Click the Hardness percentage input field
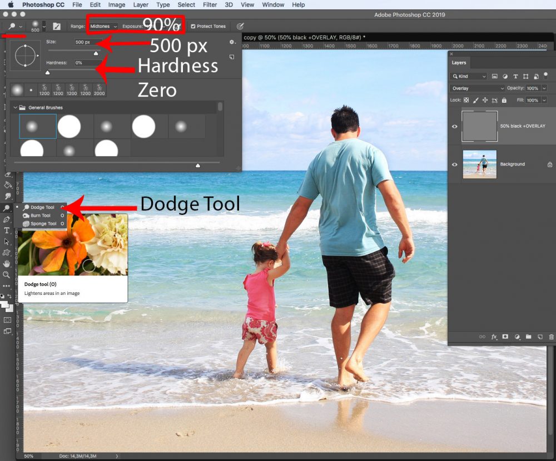556x461 pixels. pyautogui.click(x=88, y=63)
